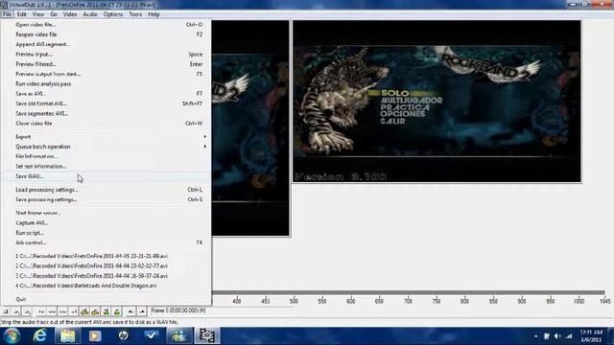Jump to start with the toolbar icon
The height and width of the screenshot is (345, 614).
(41, 311)
